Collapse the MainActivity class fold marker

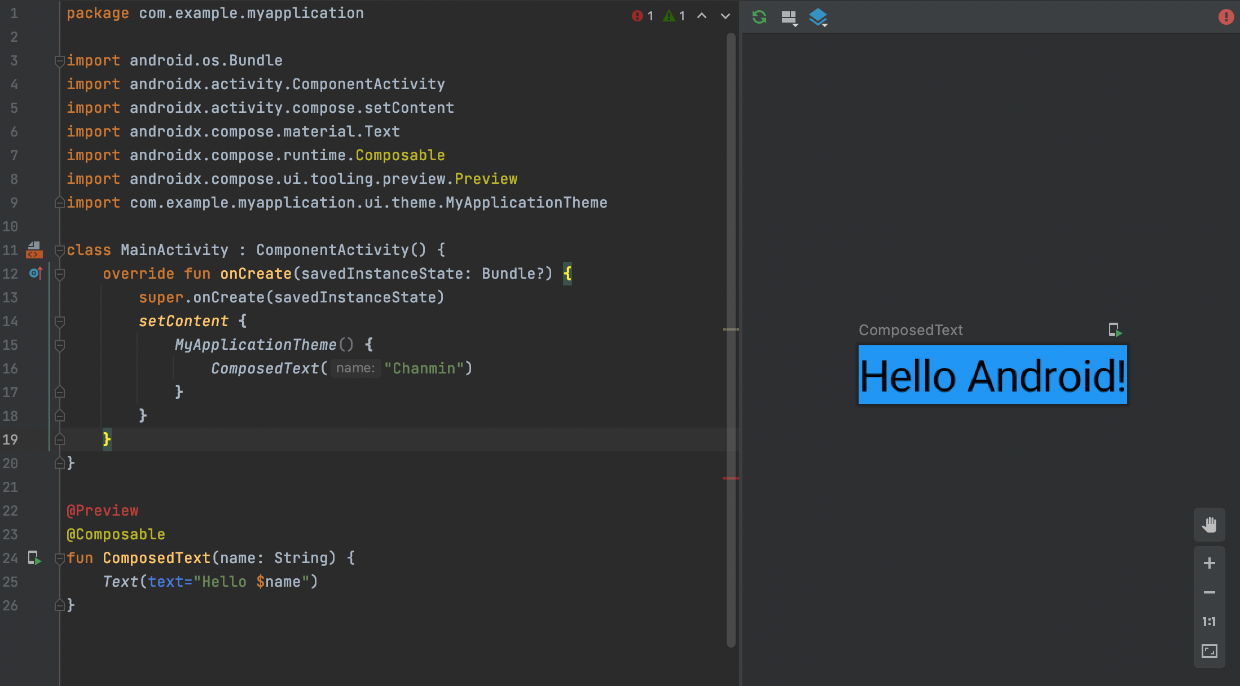coord(59,250)
